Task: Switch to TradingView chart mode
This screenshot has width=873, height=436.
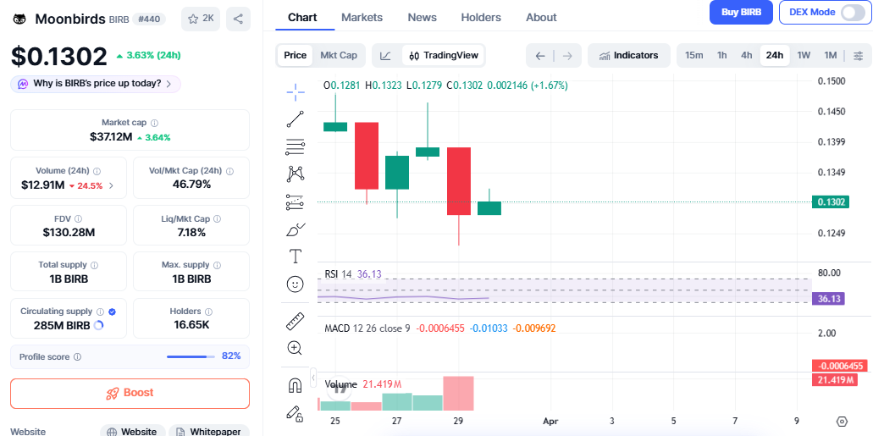Action: pyautogui.click(x=443, y=55)
